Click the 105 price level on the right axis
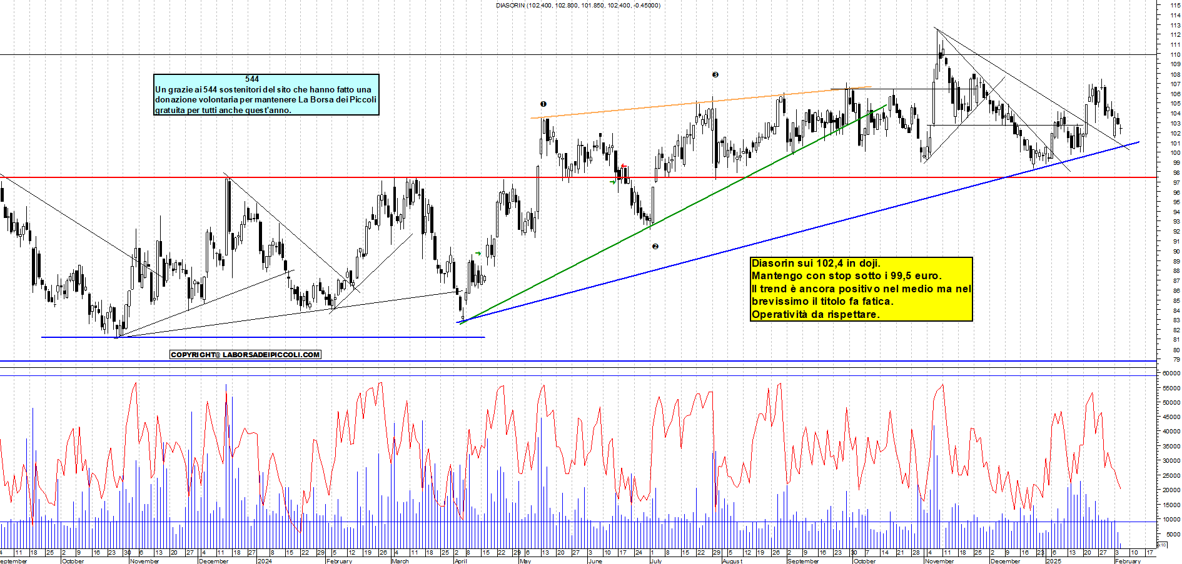This screenshot has width=1182, height=564. 1175,104
